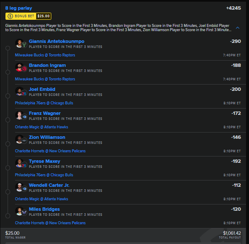
Task: Click Brandon Ingram headshot thumbnail
Action: [x=19, y=67]
